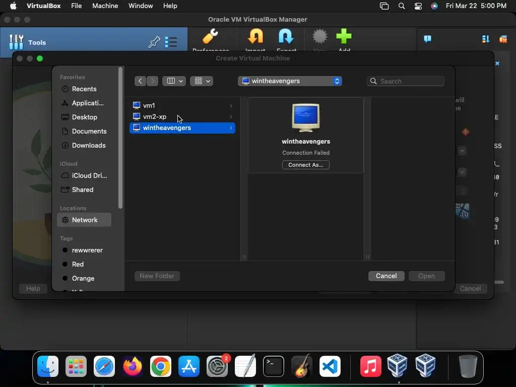The image size is (516, 387).
Task: Go back with the left arrow button
Action: [x=140, y=81]
